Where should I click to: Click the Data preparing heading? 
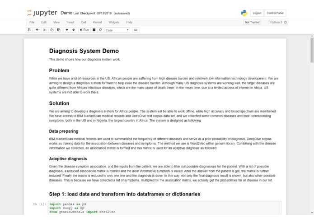[x=64, y=131]
